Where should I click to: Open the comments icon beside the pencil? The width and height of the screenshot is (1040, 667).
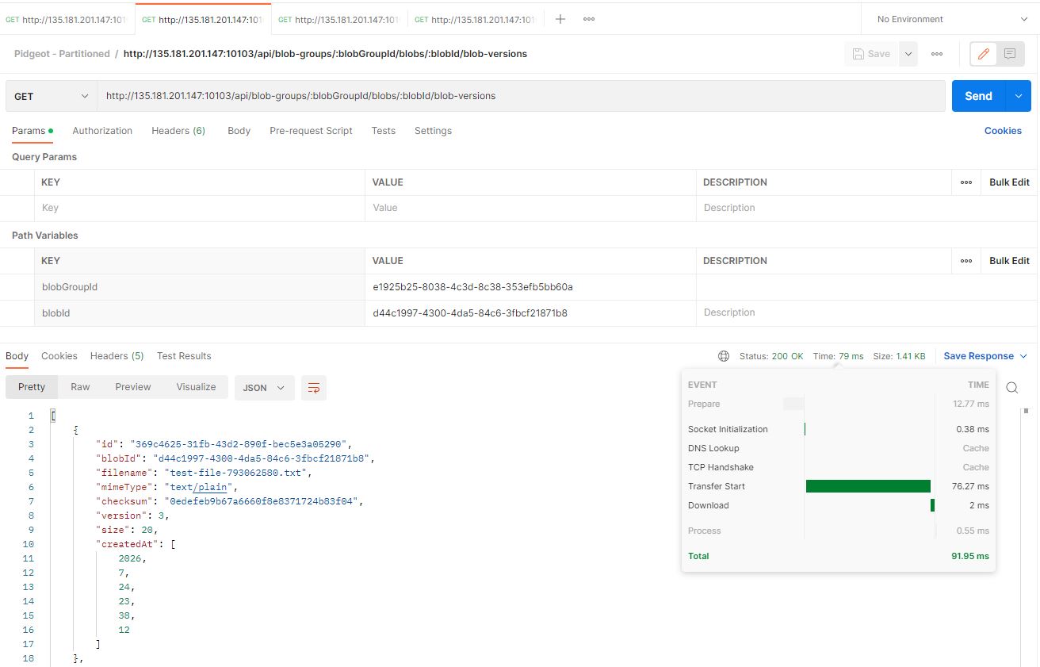tap(1010, 54)
